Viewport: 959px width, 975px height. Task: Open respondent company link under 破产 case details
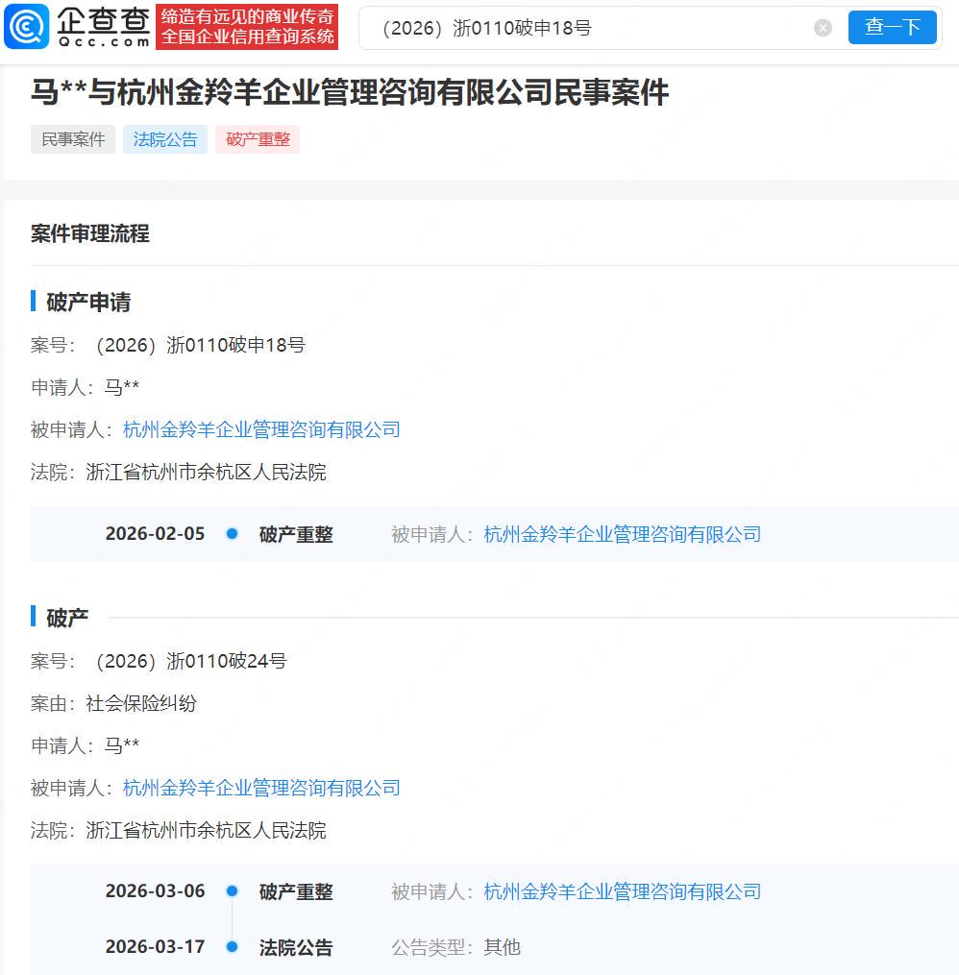[261, 788]
